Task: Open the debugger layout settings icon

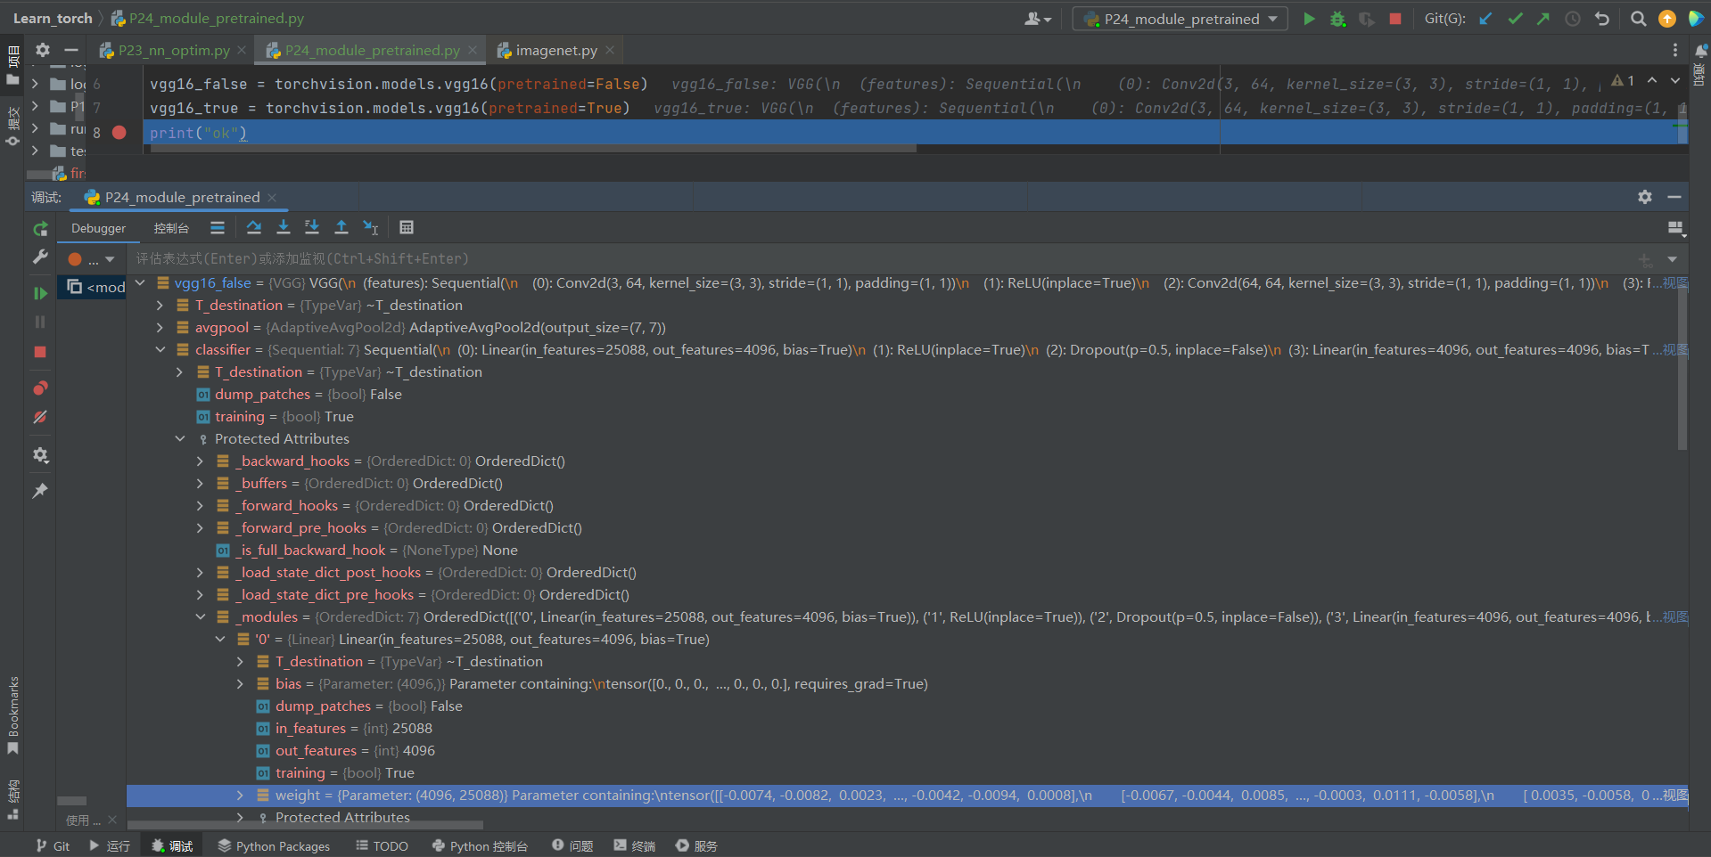Action: 1676,229
